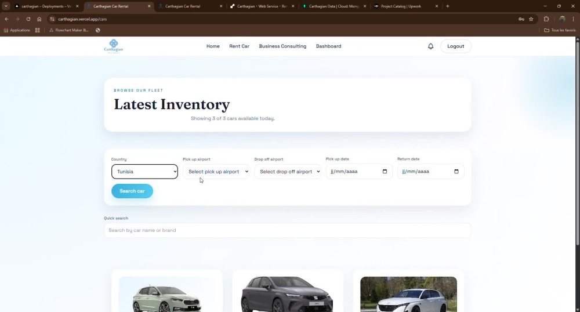Close the Project Catalog Upwork tab
Screen dimensions: 580x312
437,6
